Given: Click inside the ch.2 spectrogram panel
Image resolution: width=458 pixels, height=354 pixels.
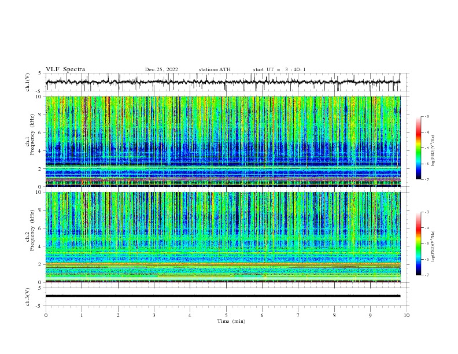Looking at the screenshot, I should click(223, 237).
